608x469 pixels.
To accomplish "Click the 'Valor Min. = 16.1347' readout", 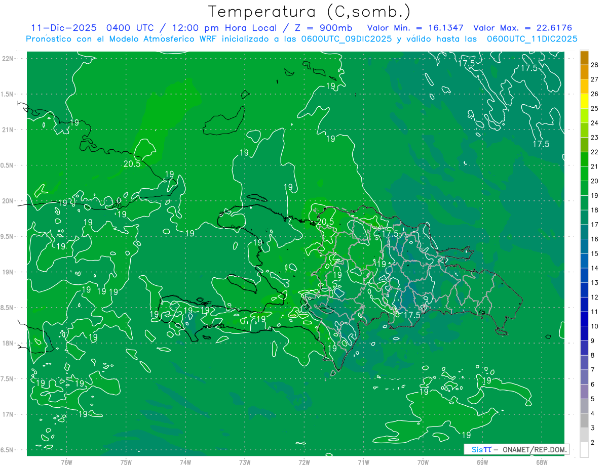I will click(416, 28).
